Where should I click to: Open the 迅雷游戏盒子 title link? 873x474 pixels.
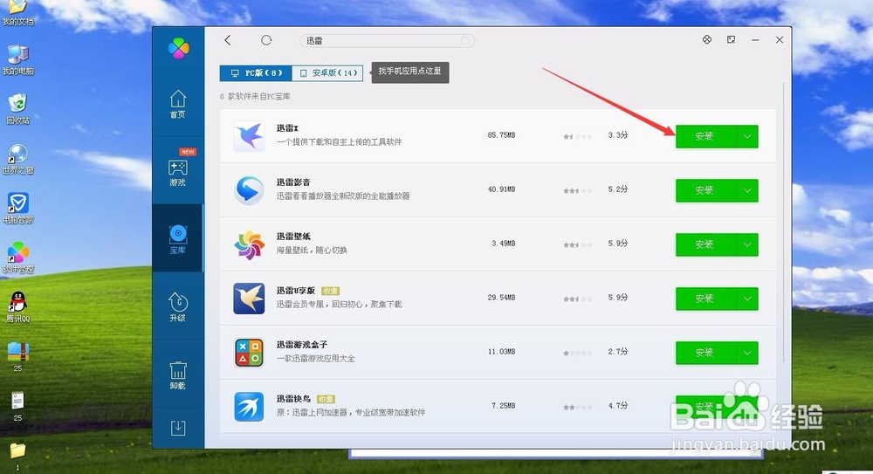(302, 344)
